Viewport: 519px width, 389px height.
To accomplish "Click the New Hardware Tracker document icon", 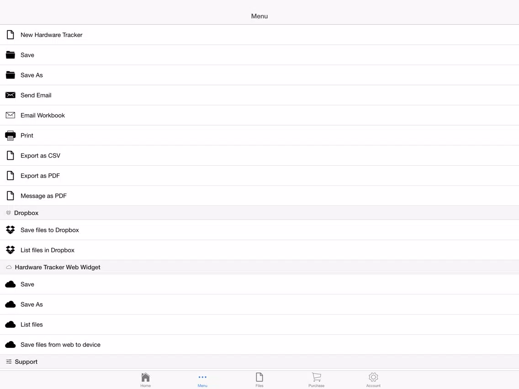I will (x=10, y=35).
